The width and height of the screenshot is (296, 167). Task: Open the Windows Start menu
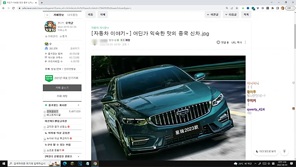click(x=4, y=164)
